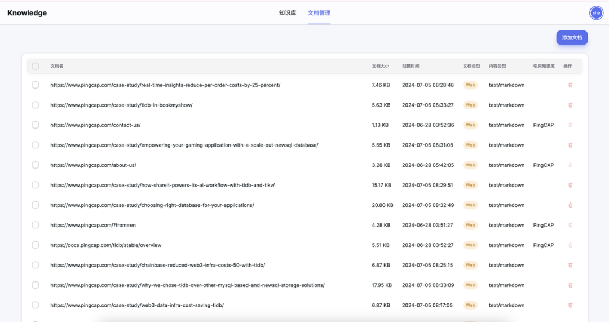Image resolution: width=609 pixels, height=322 pixels.
Task: Click text/markdown in the ?from=en row
Action: [x=506, y=225]
